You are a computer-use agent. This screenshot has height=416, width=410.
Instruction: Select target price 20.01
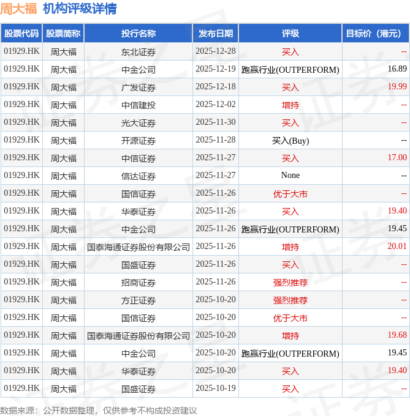click(397, 246)
